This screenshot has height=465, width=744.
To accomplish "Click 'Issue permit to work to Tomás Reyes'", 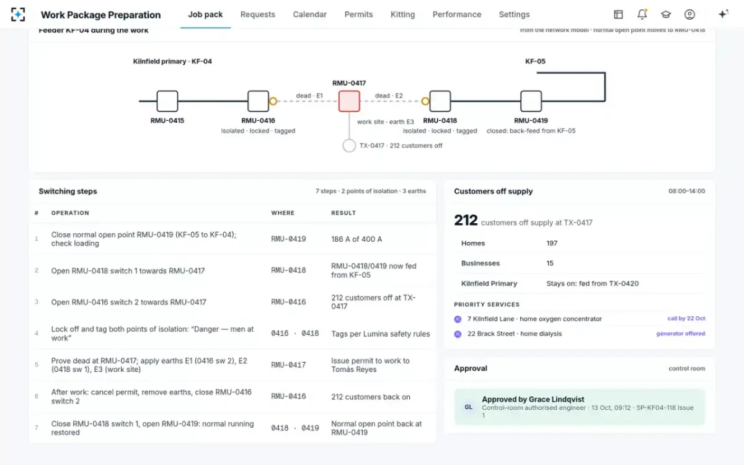I will click(370, 365).
